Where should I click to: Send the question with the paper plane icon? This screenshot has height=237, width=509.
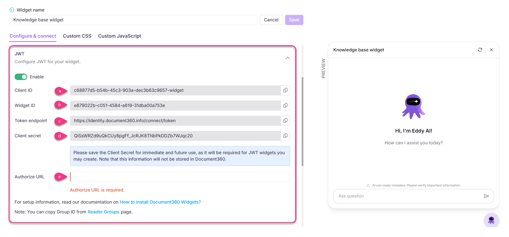(x=486, y=196)
